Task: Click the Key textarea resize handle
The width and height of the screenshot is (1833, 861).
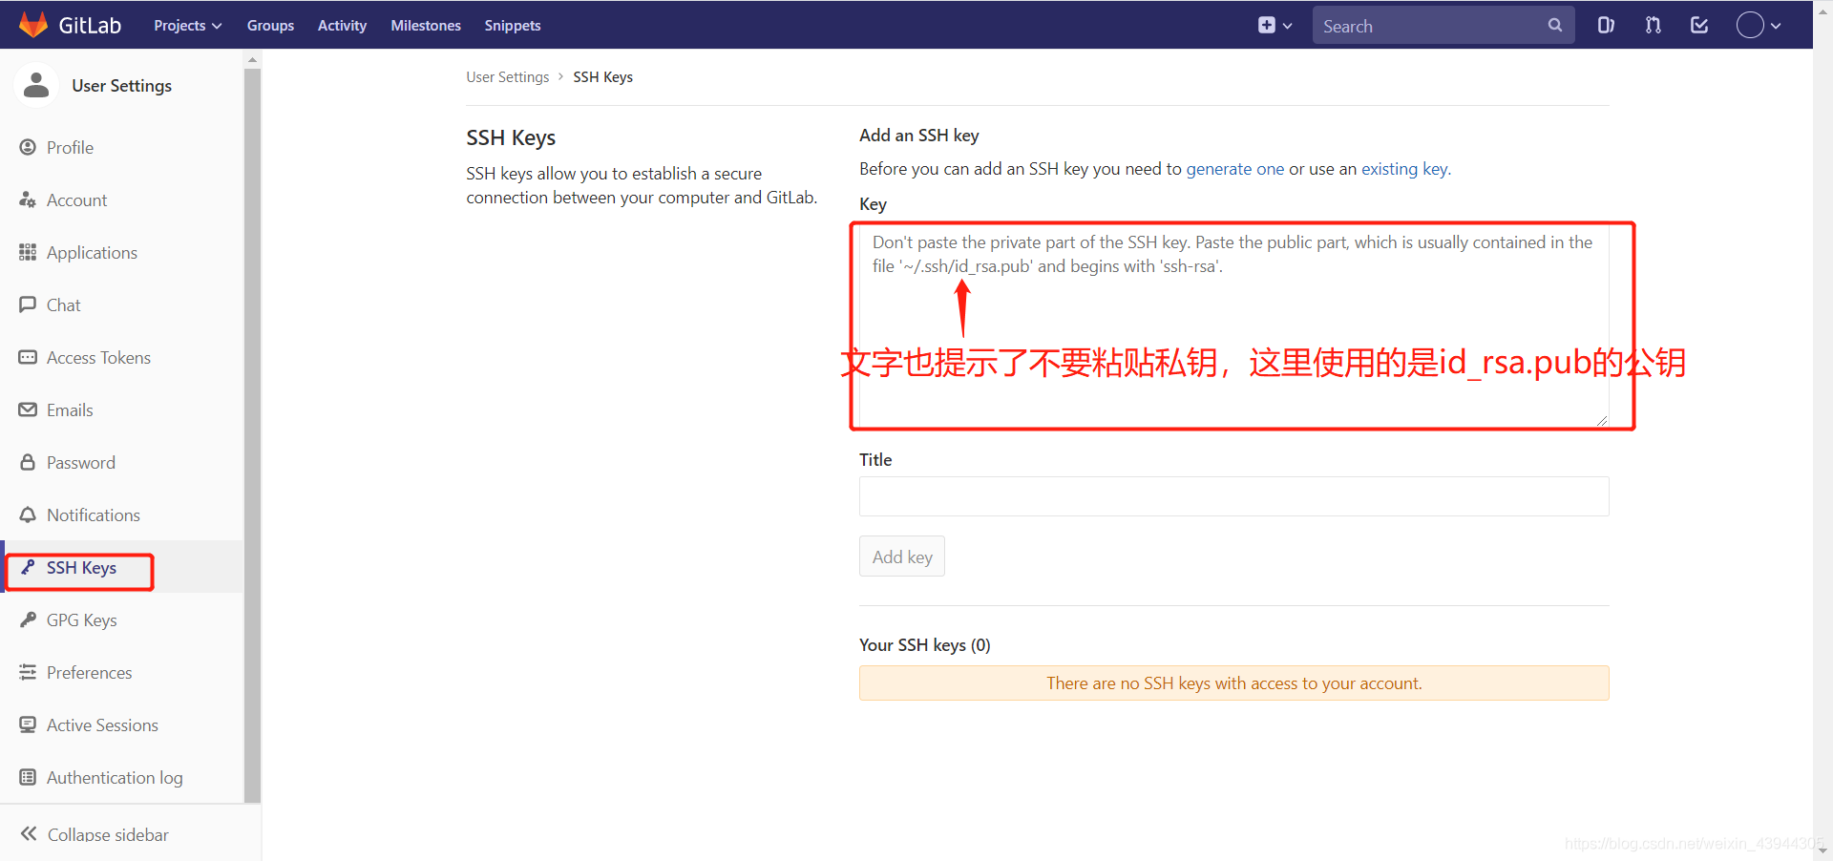Action: click(1602, 420)
